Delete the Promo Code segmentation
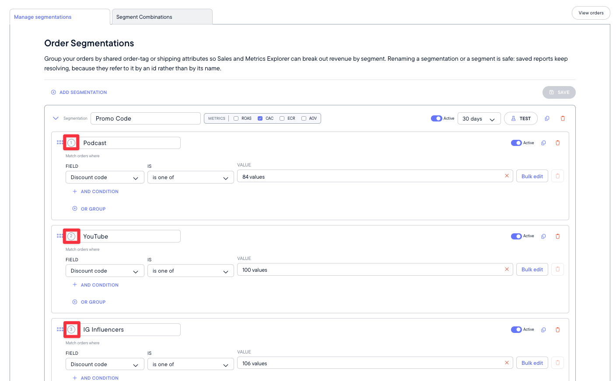Screen dimensions: 616x381 click(x=563, y=118)
